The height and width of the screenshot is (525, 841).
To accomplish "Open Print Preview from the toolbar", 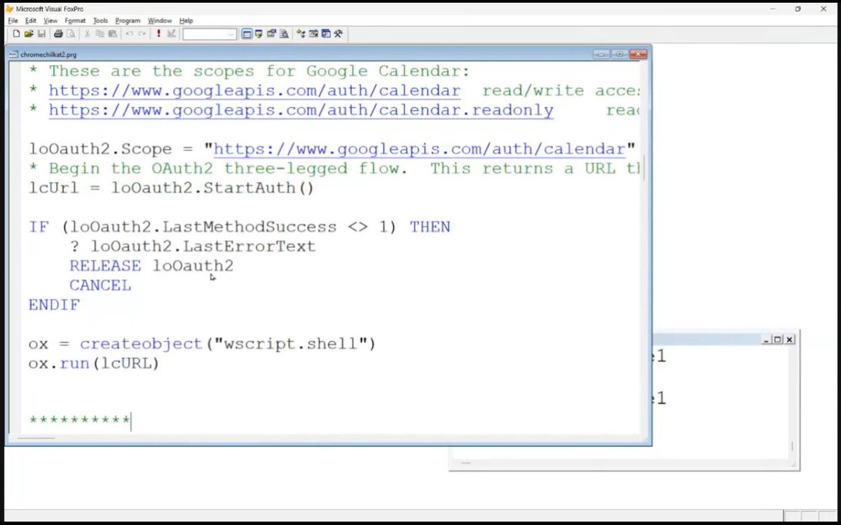I will click(x=71, y=34).
